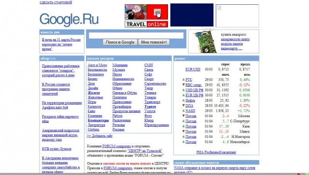Open 'Продукты питания' category
Viewport: 309px width, 175px height.
click(x=126, y=111)
